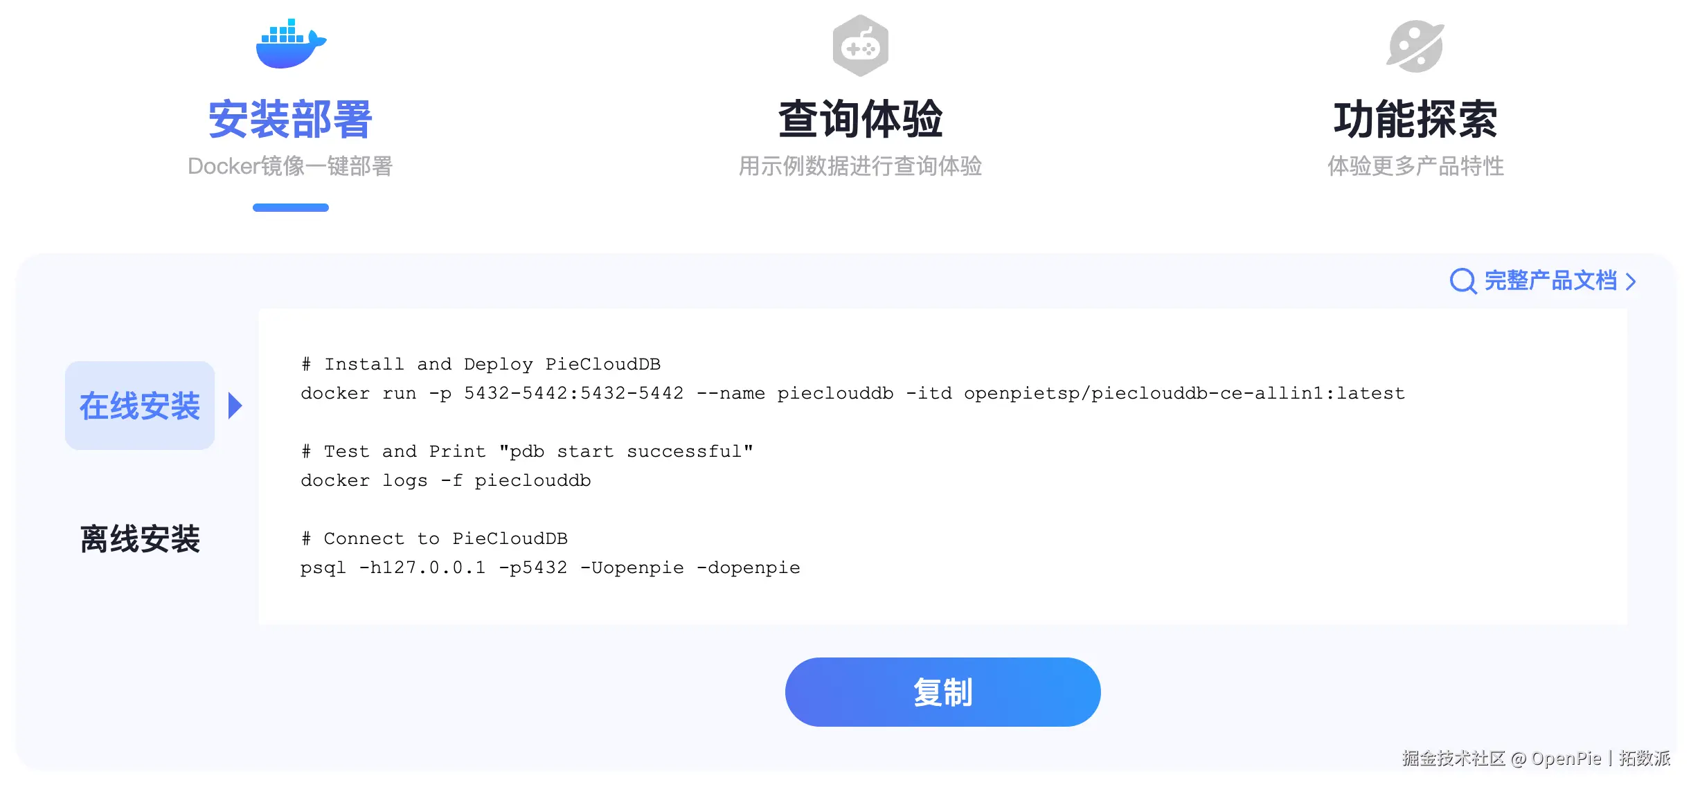This screenshot has width=1691, height=789.
Task: Open the 完整产品文档 link
Action: [x=1550, y=281]
